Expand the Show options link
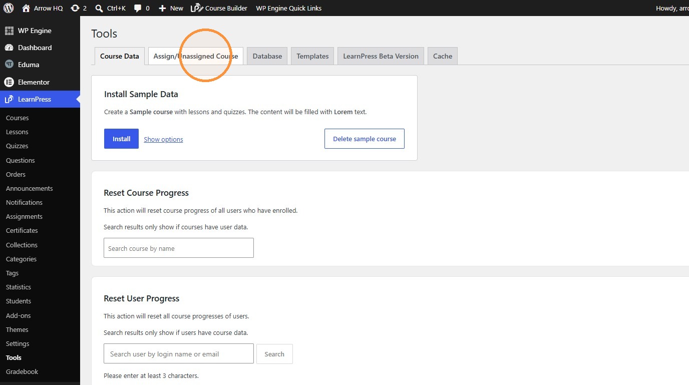This screenshot has width=689, height=385. pyautogui.click(x=163, y=139)
